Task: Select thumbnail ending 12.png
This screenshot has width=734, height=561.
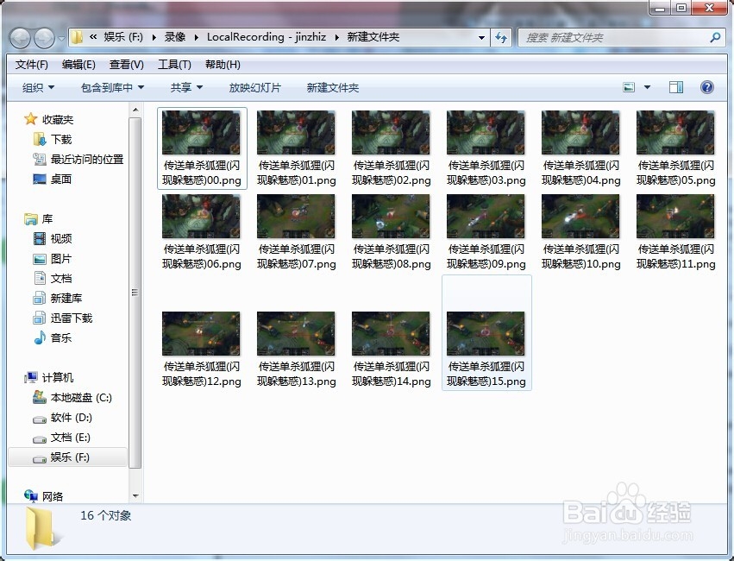Action: click(201, 333)
